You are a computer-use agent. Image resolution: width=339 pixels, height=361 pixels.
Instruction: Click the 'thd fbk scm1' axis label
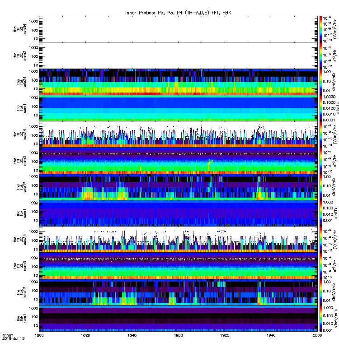(x=22, y=213)
